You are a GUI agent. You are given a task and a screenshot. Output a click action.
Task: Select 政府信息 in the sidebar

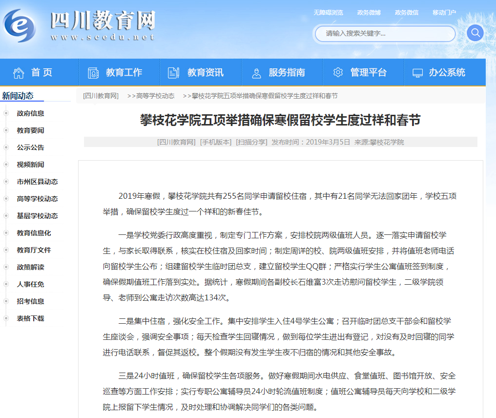[x=30, y=113]
